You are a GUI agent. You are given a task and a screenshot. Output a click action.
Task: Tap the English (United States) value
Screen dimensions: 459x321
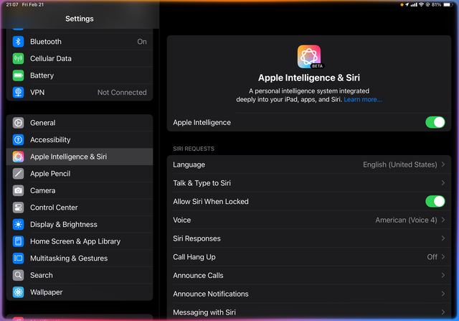click(x=400, y=164)
